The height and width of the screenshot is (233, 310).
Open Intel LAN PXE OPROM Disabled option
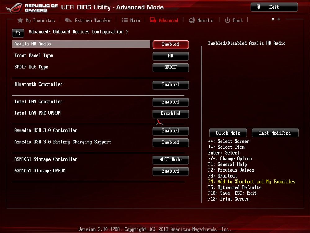[171, 114]
